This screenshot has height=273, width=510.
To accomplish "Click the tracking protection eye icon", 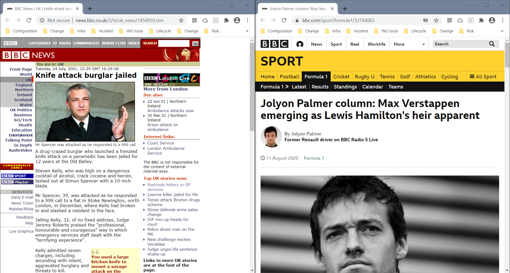I will [x=426, y=20].
